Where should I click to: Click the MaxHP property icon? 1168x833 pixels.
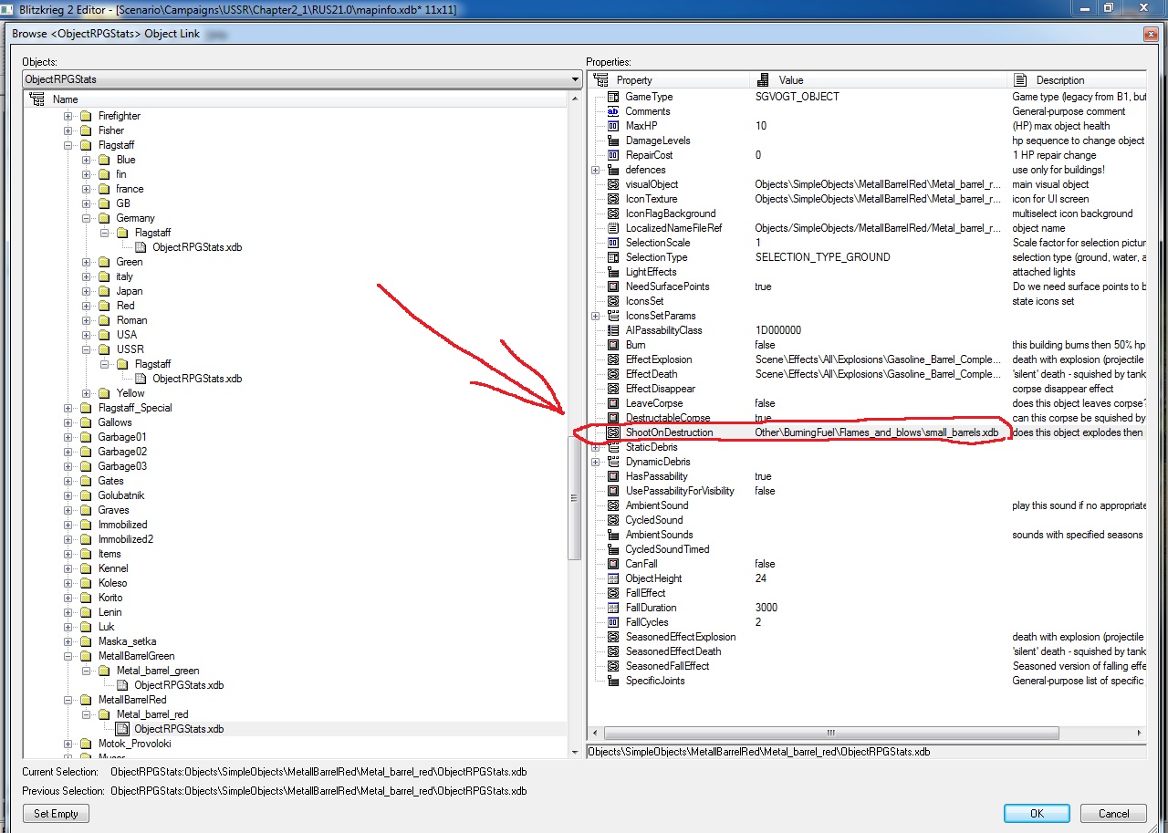[613, 126]
